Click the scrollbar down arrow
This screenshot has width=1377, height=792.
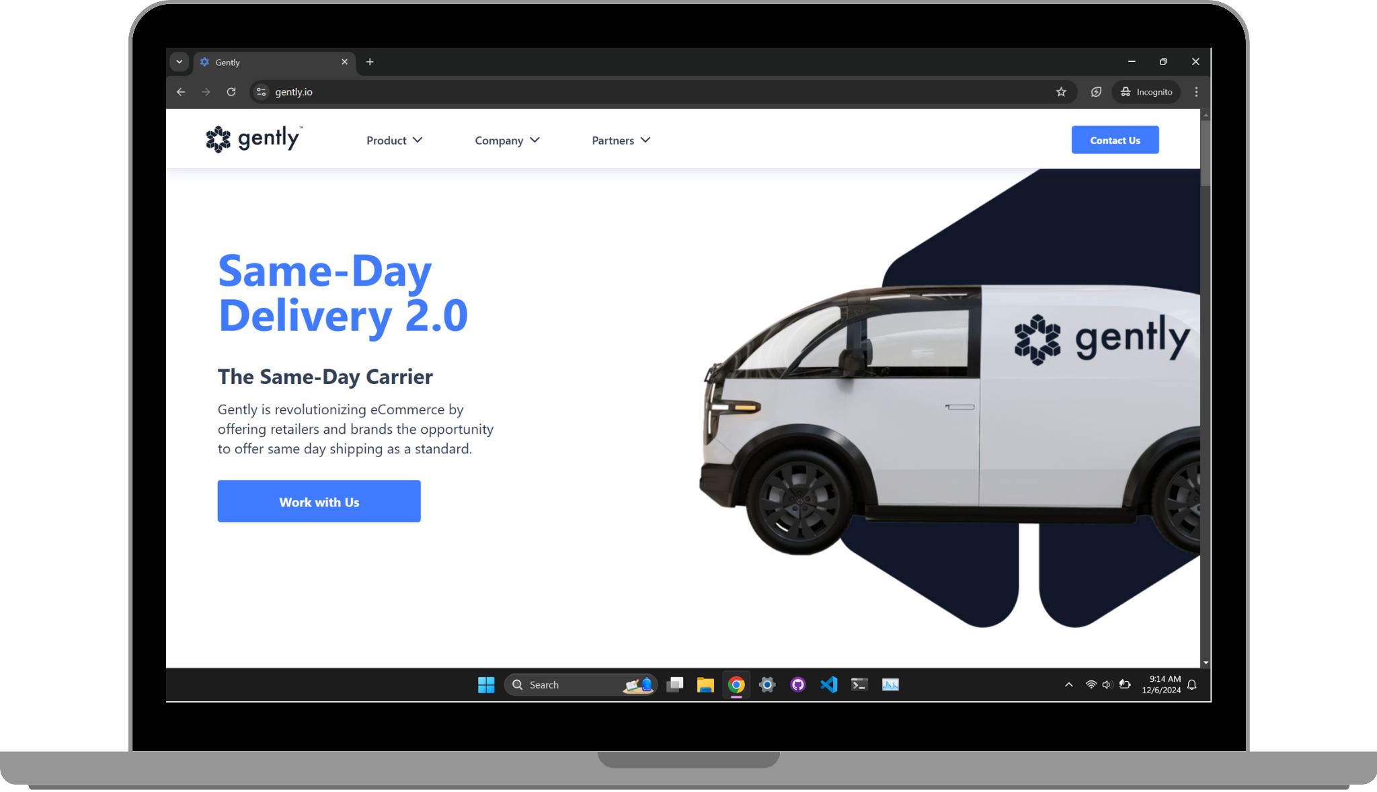tap(1206, 663)
